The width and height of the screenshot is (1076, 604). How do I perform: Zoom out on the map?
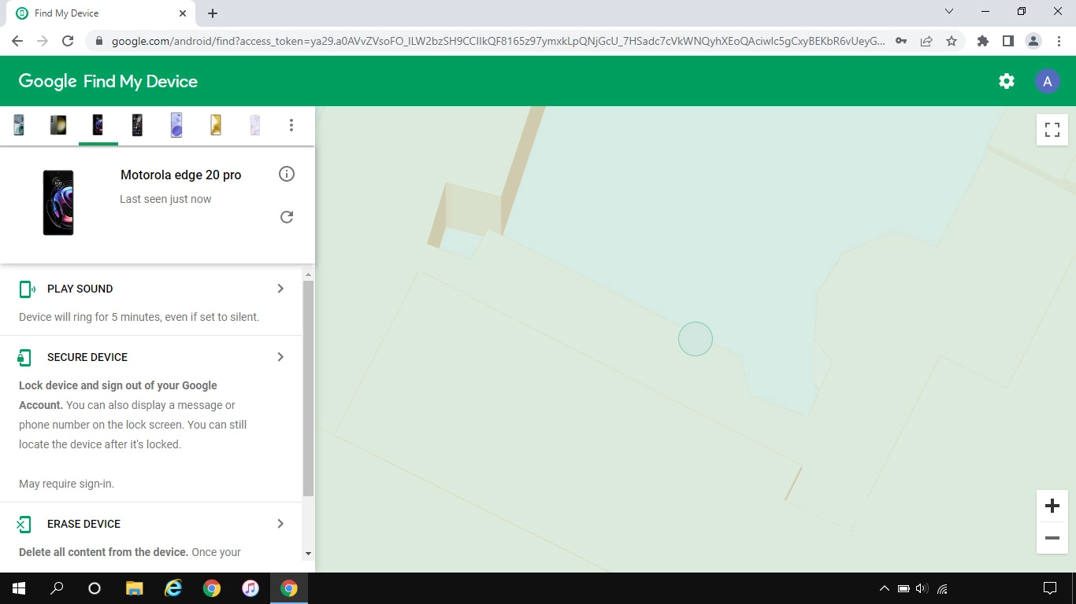pos(1052,538)
